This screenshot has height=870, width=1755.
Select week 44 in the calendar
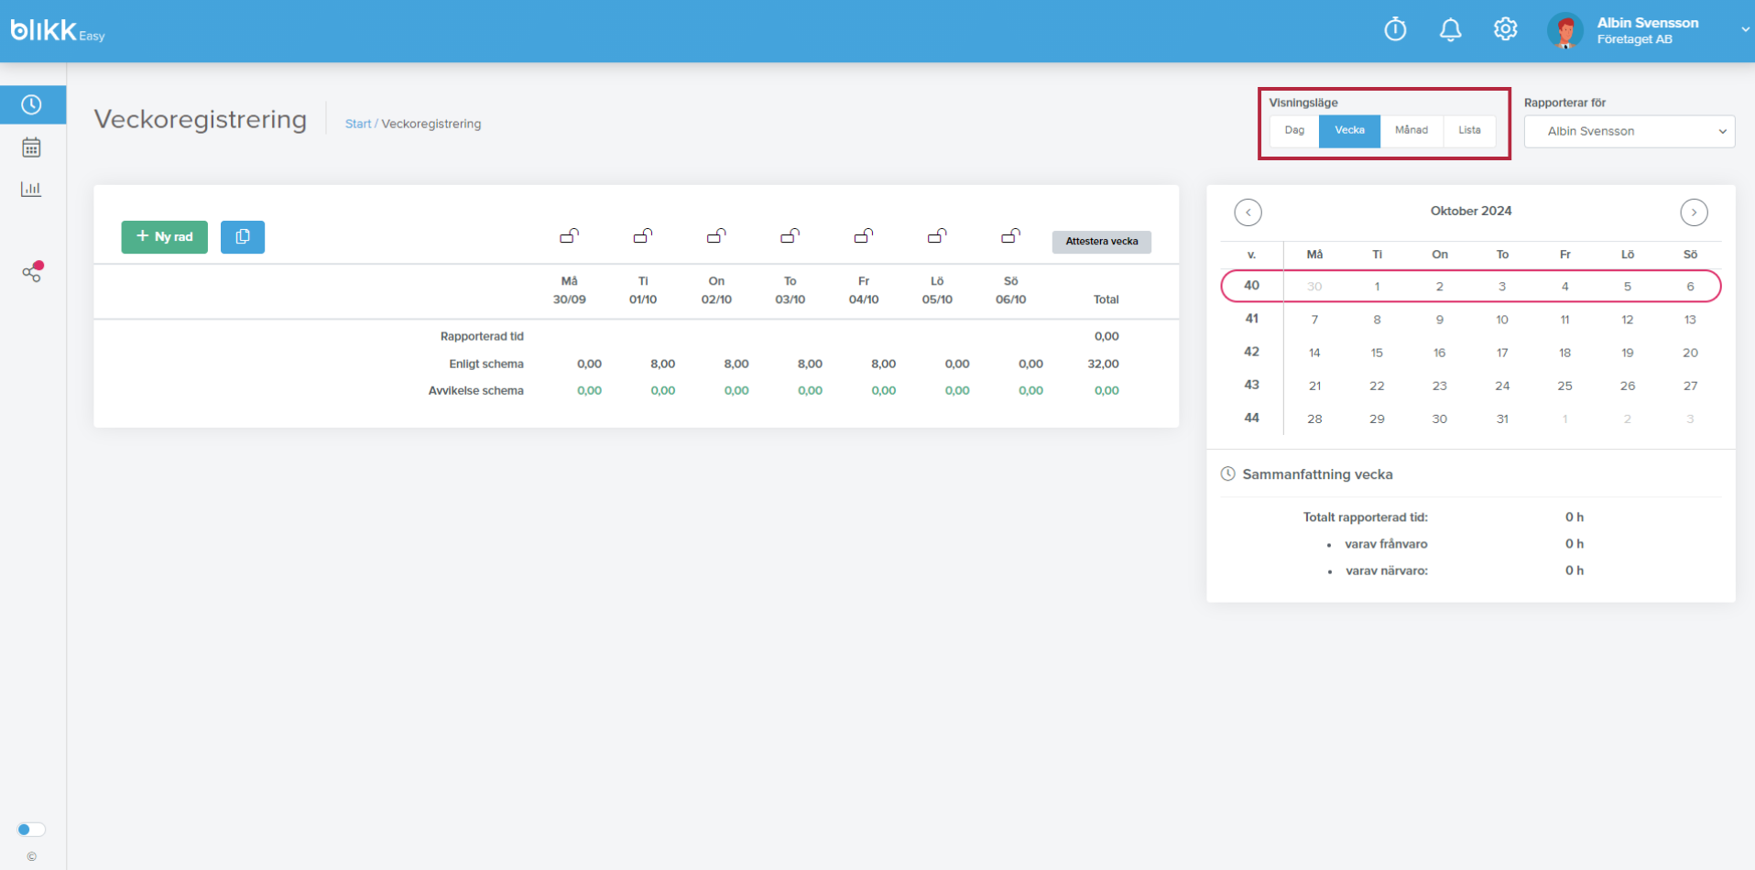click(1251, 418)
